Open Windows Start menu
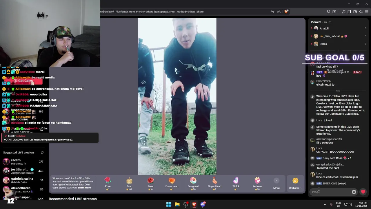Screen dimensions: 371x209 pos(168,204)
